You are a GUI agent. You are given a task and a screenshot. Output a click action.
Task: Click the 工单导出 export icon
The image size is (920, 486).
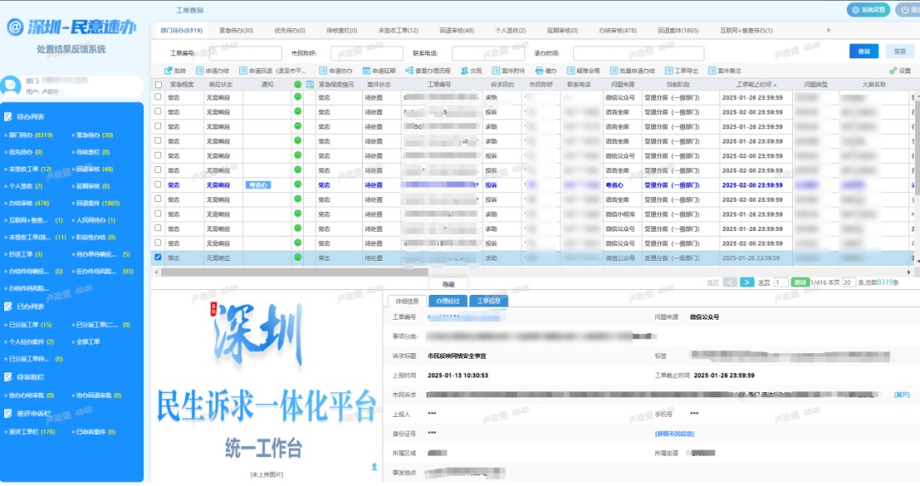[669, 71]
